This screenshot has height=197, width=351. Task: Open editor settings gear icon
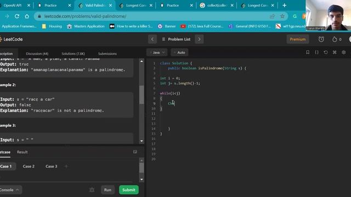click(x=344, y=53)
